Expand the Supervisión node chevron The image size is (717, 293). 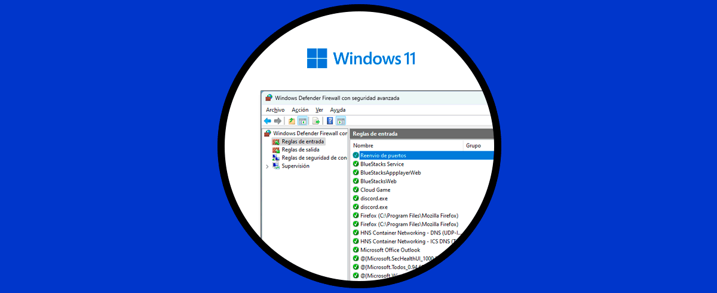[x=267, y=166]
